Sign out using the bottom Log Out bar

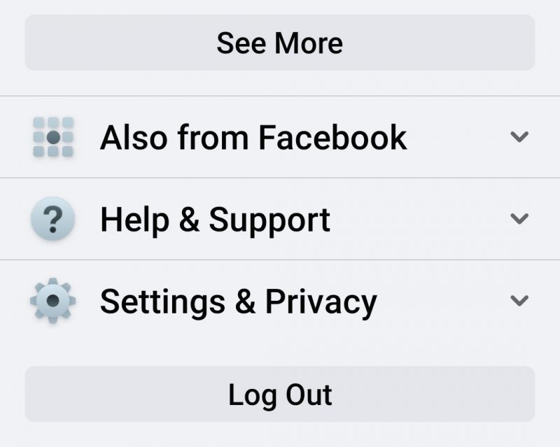pos(280,394)
